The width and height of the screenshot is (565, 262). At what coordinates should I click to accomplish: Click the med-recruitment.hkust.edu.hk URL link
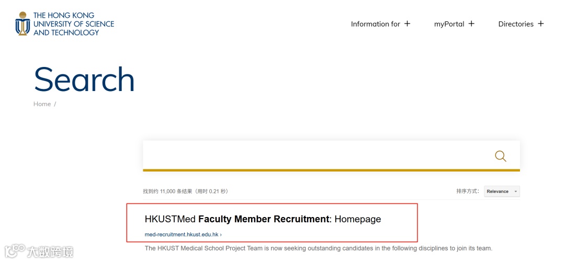coord(183,234)
